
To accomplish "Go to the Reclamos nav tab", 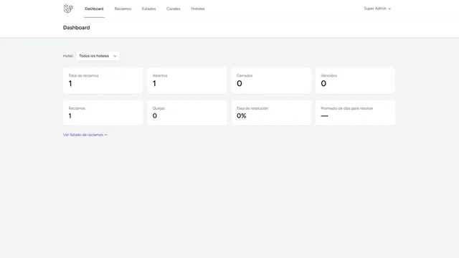I will (123, 9).
